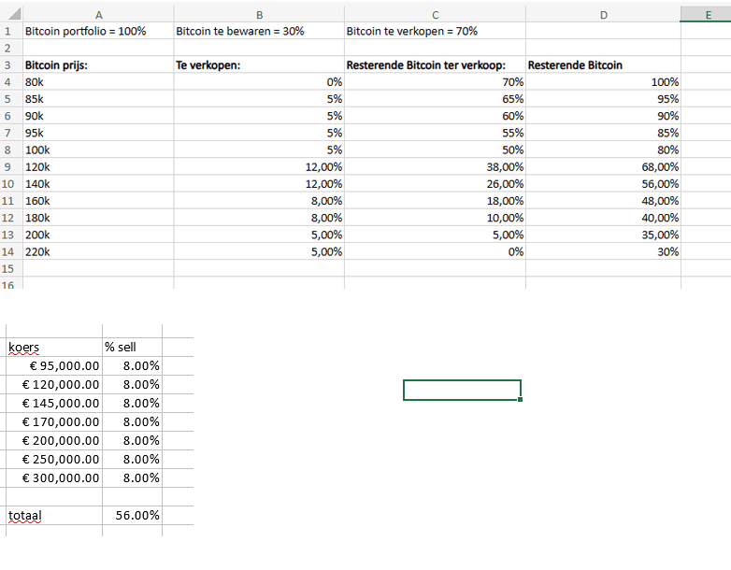Select column D header
Screen dimensions: 731x570
603,15
